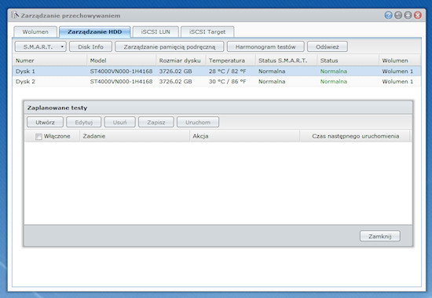Click the Wolumen column header

point(400,61)
